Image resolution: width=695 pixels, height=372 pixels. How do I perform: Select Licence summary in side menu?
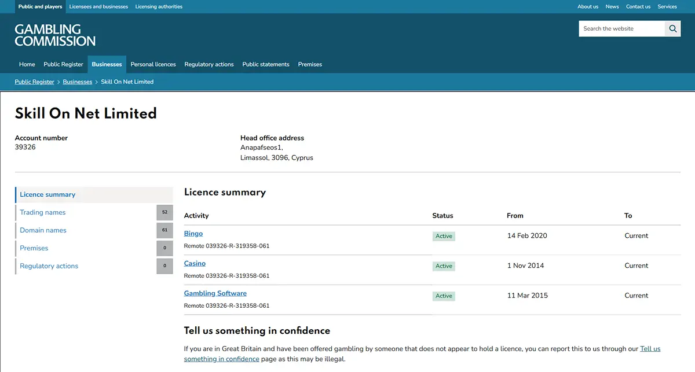coord(94,194)
